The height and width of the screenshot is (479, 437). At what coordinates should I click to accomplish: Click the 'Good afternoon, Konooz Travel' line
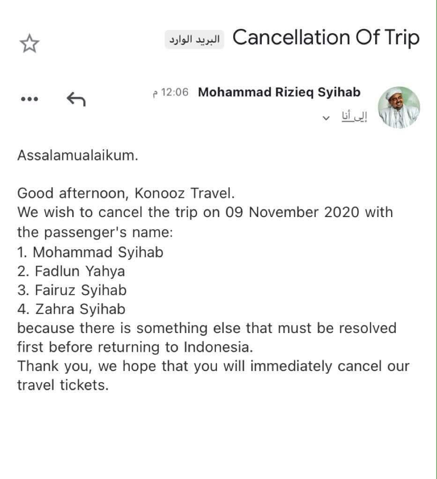(126, 193)
